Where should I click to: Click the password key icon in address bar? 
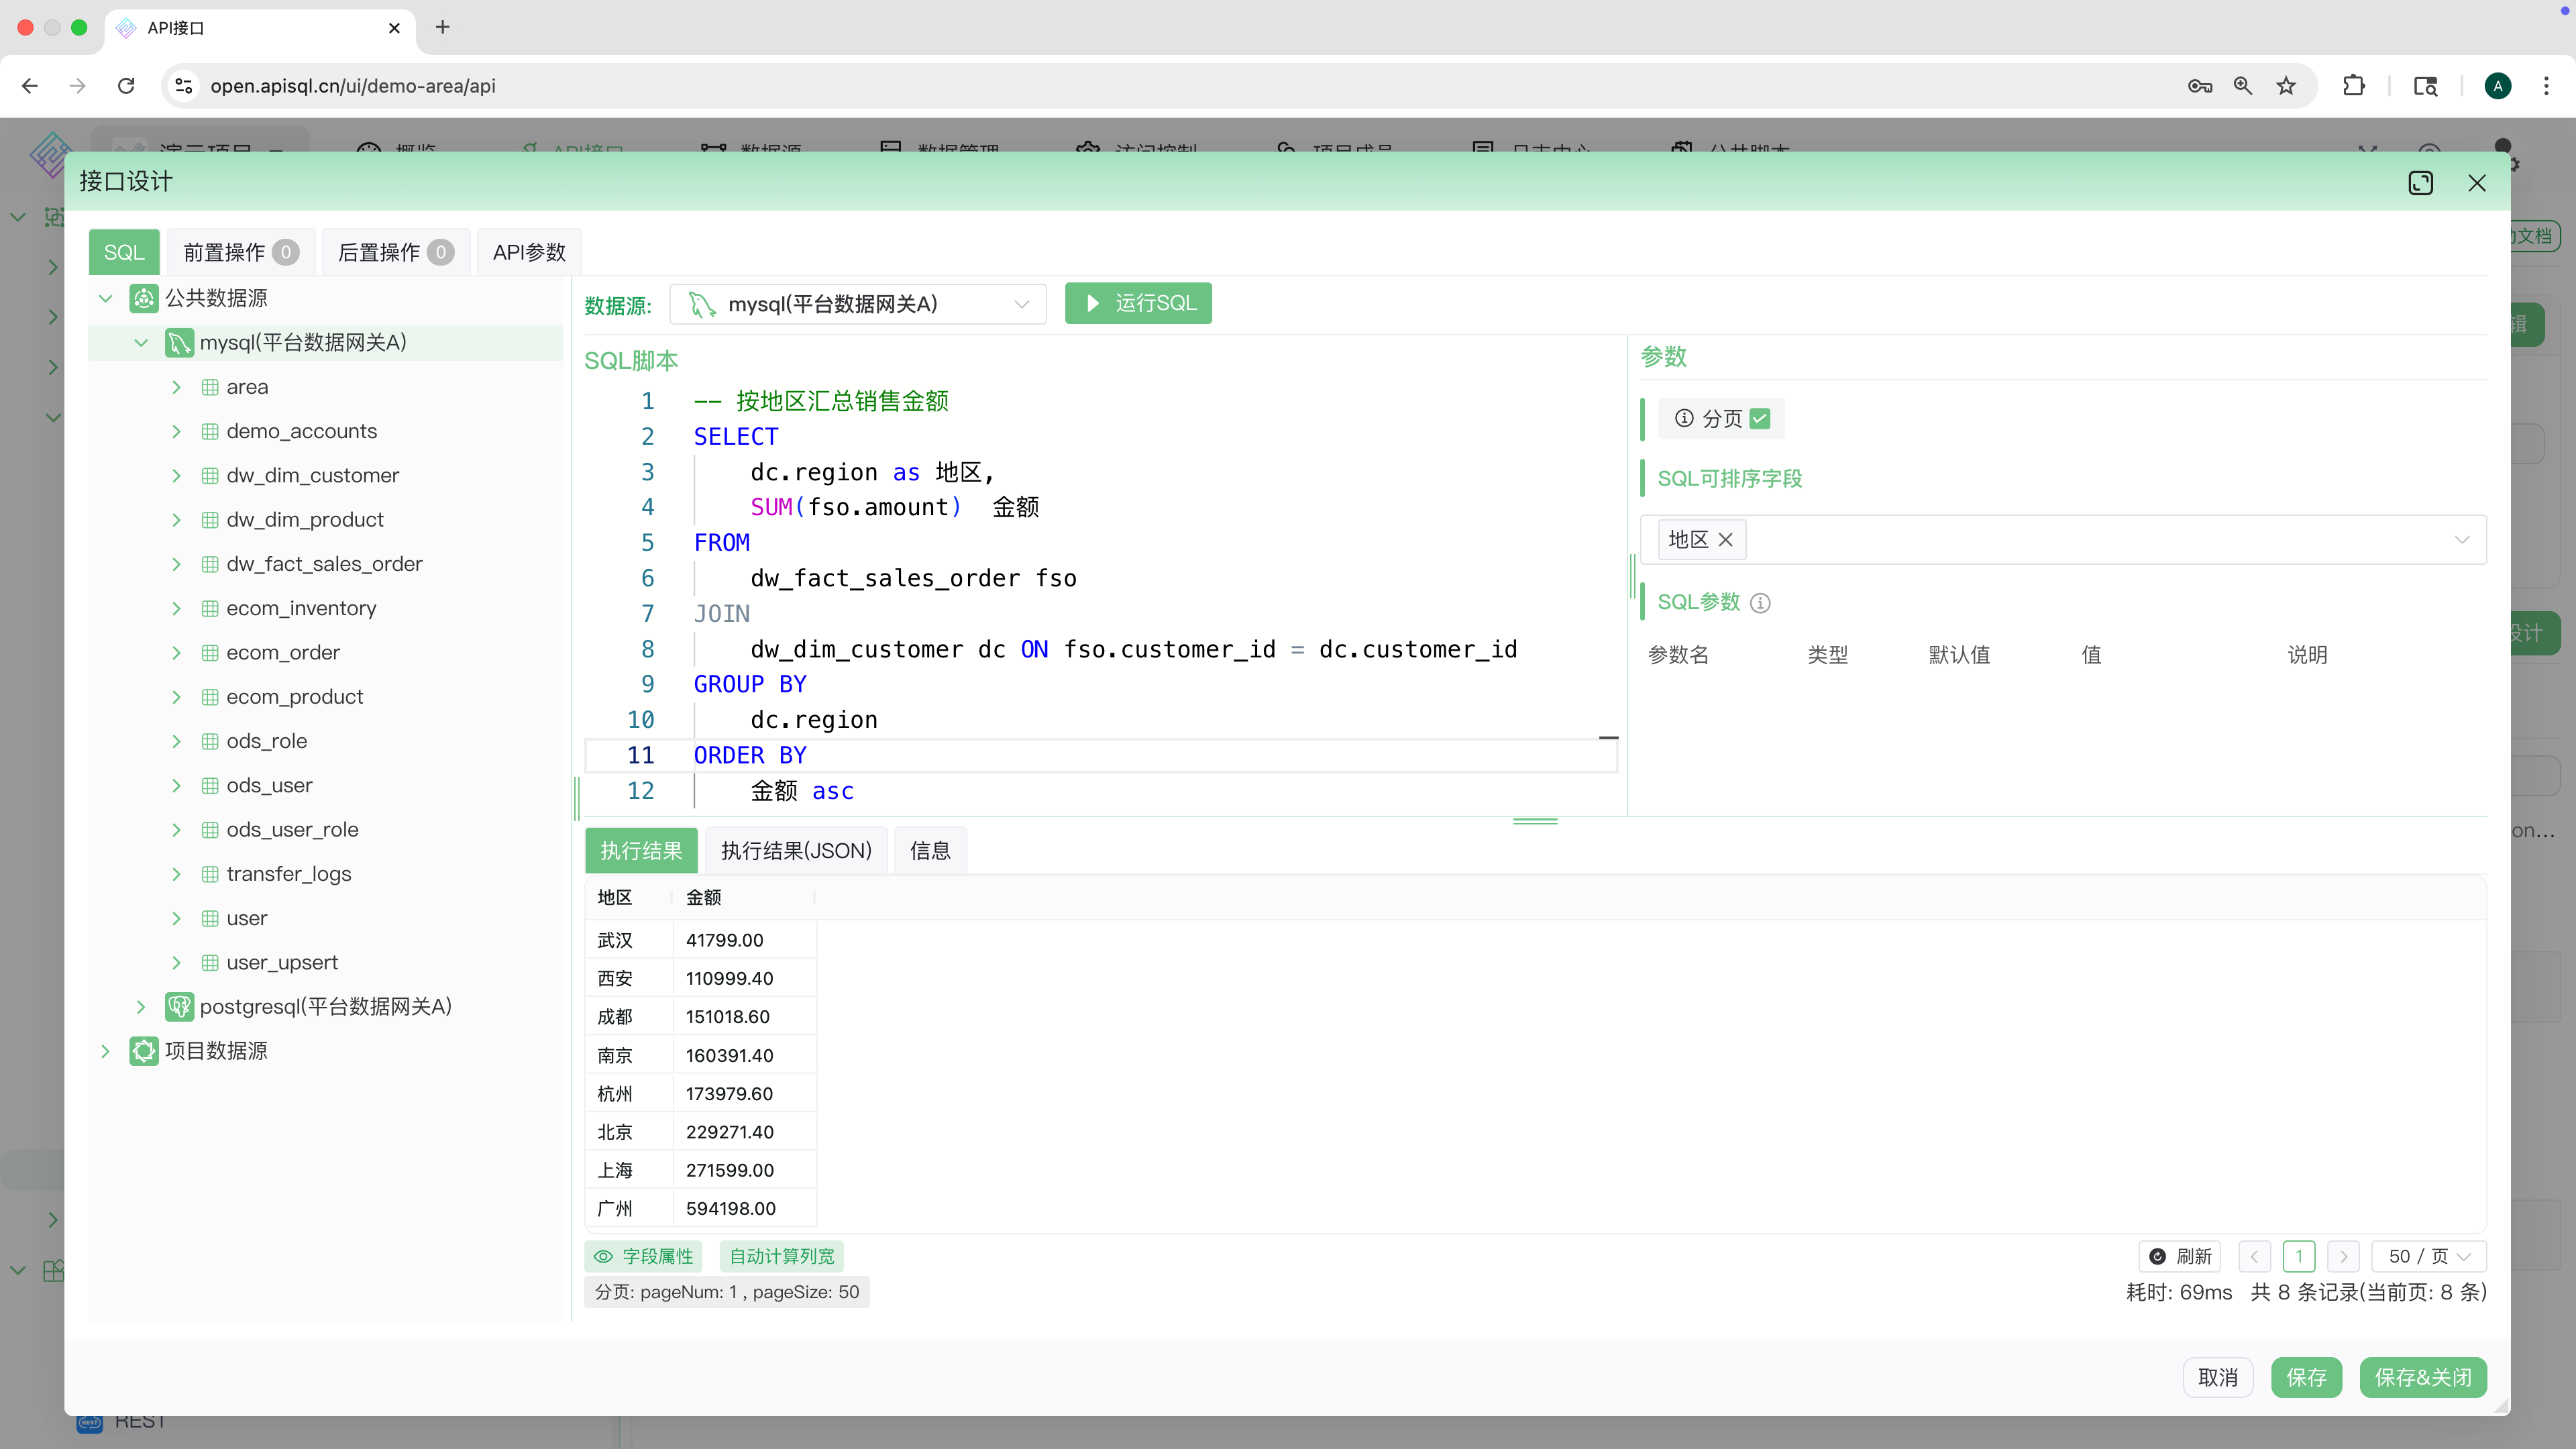click(x=2199, y=86)
